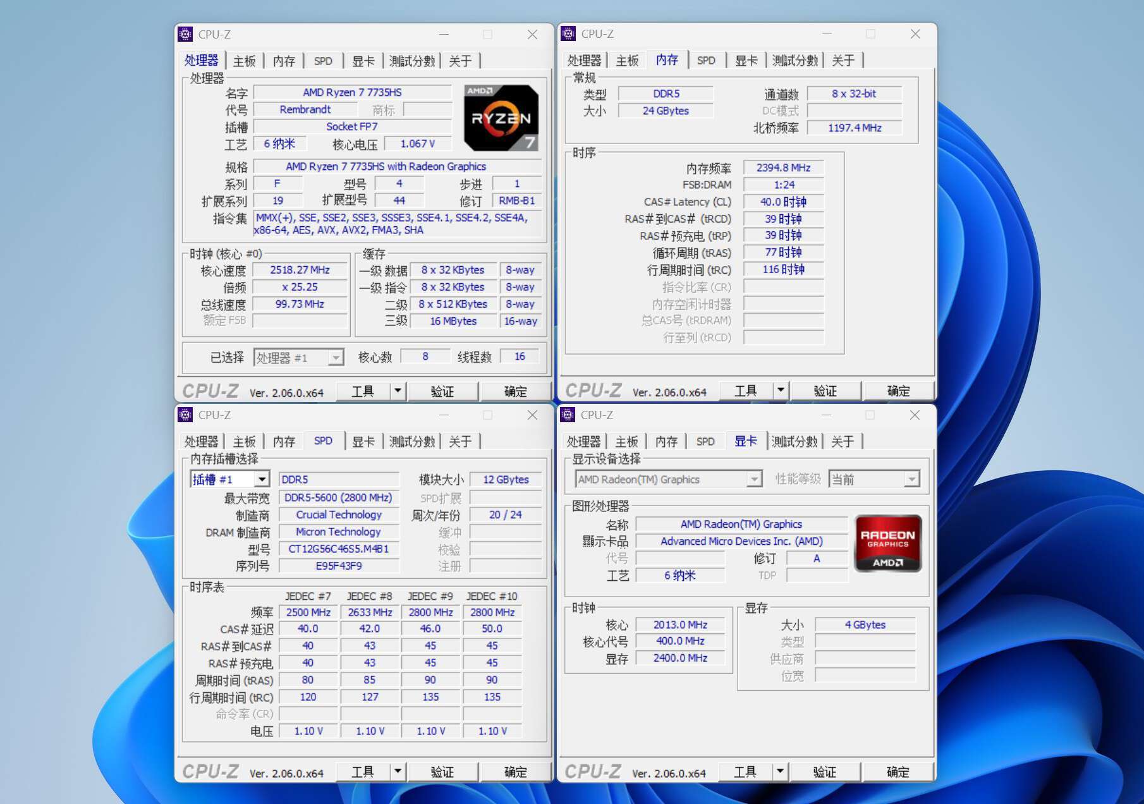Image resolution: width=1144 pixels, height=804 pixels.
Task: Click 确定 button in graphics window
Action: [x=898, y=772]
